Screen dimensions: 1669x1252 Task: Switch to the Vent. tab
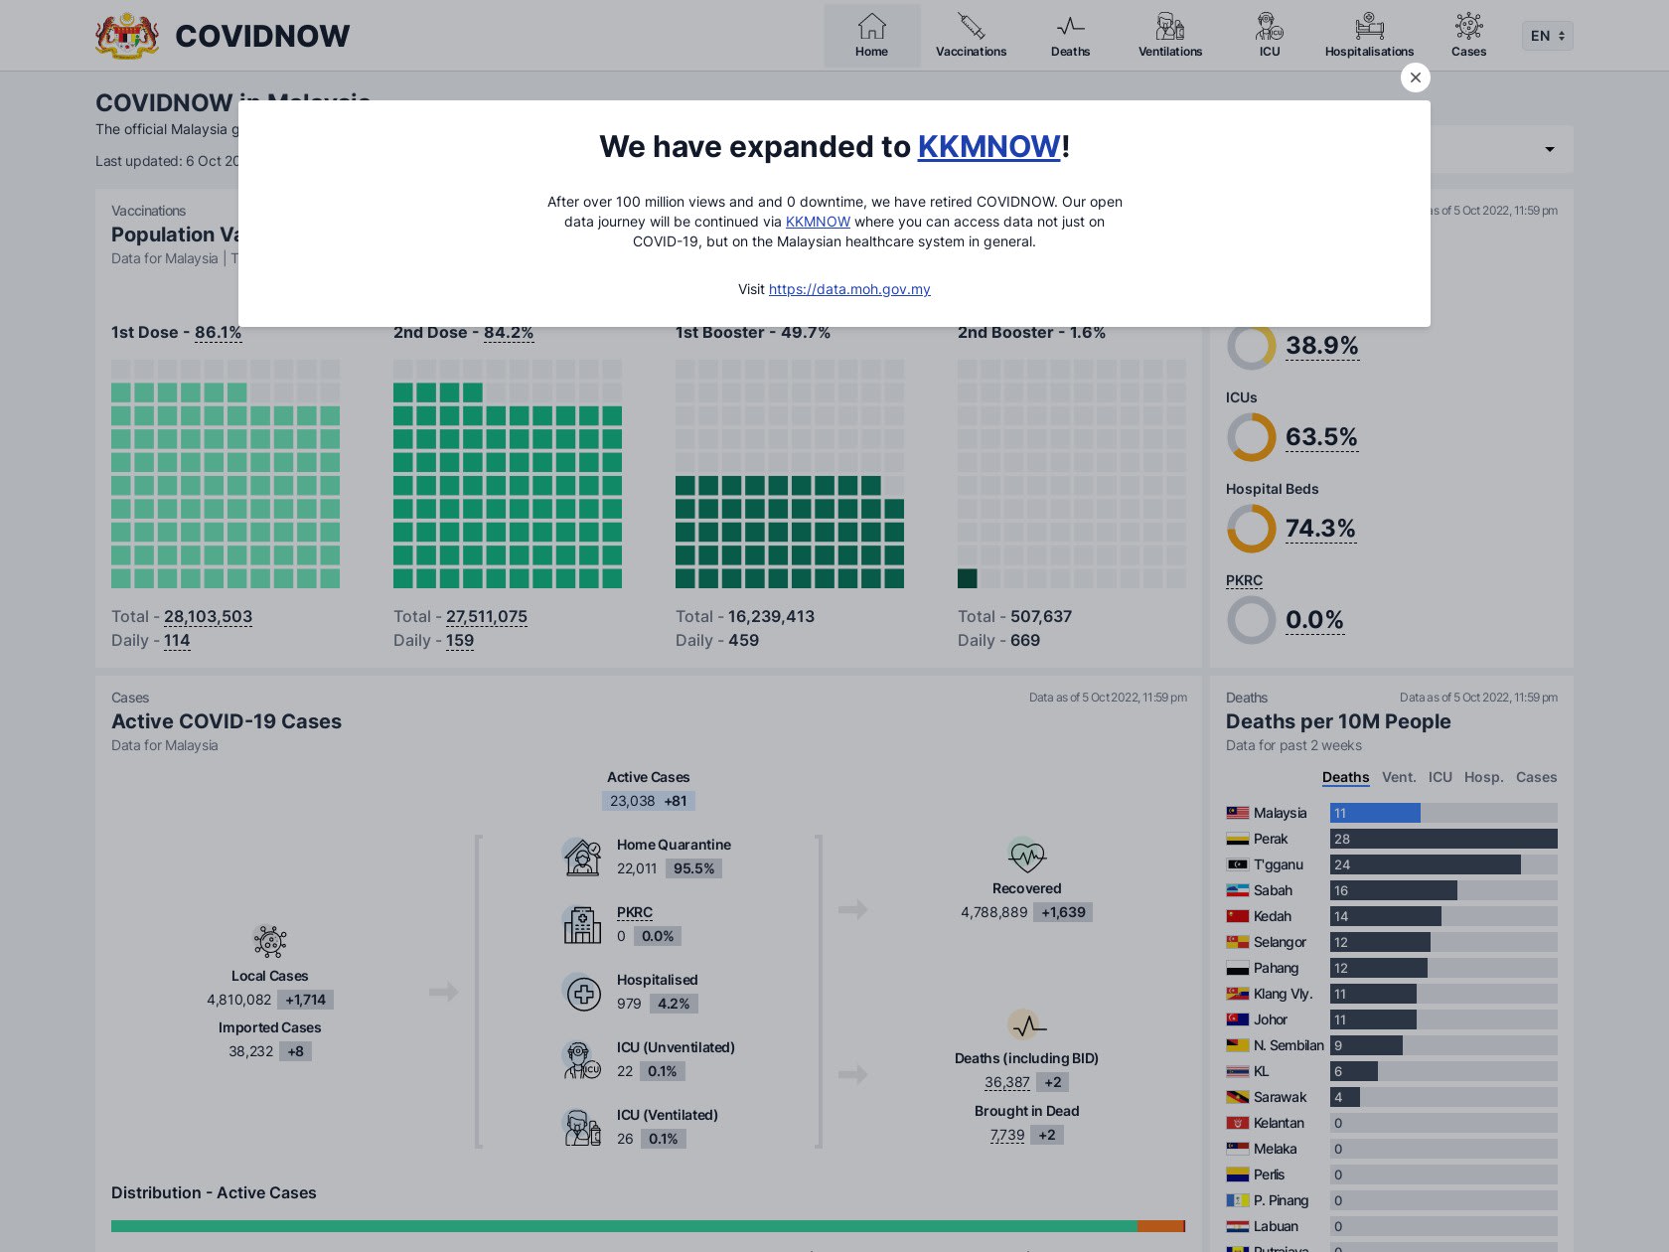pyautogui.click(x=1398, y=777)
